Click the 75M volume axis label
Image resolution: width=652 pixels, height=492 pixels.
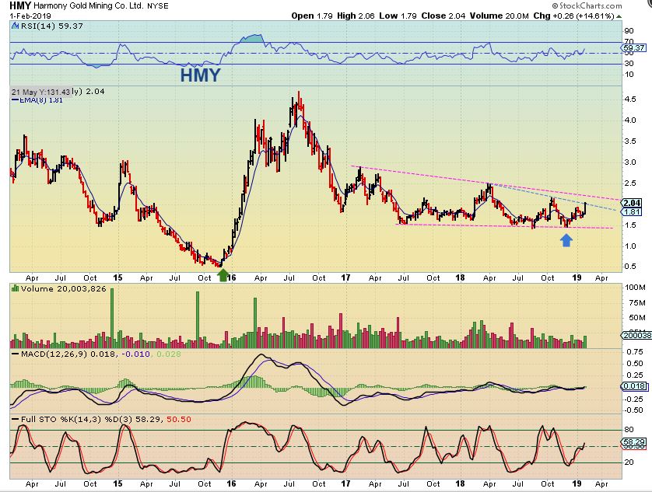point(637,302)
